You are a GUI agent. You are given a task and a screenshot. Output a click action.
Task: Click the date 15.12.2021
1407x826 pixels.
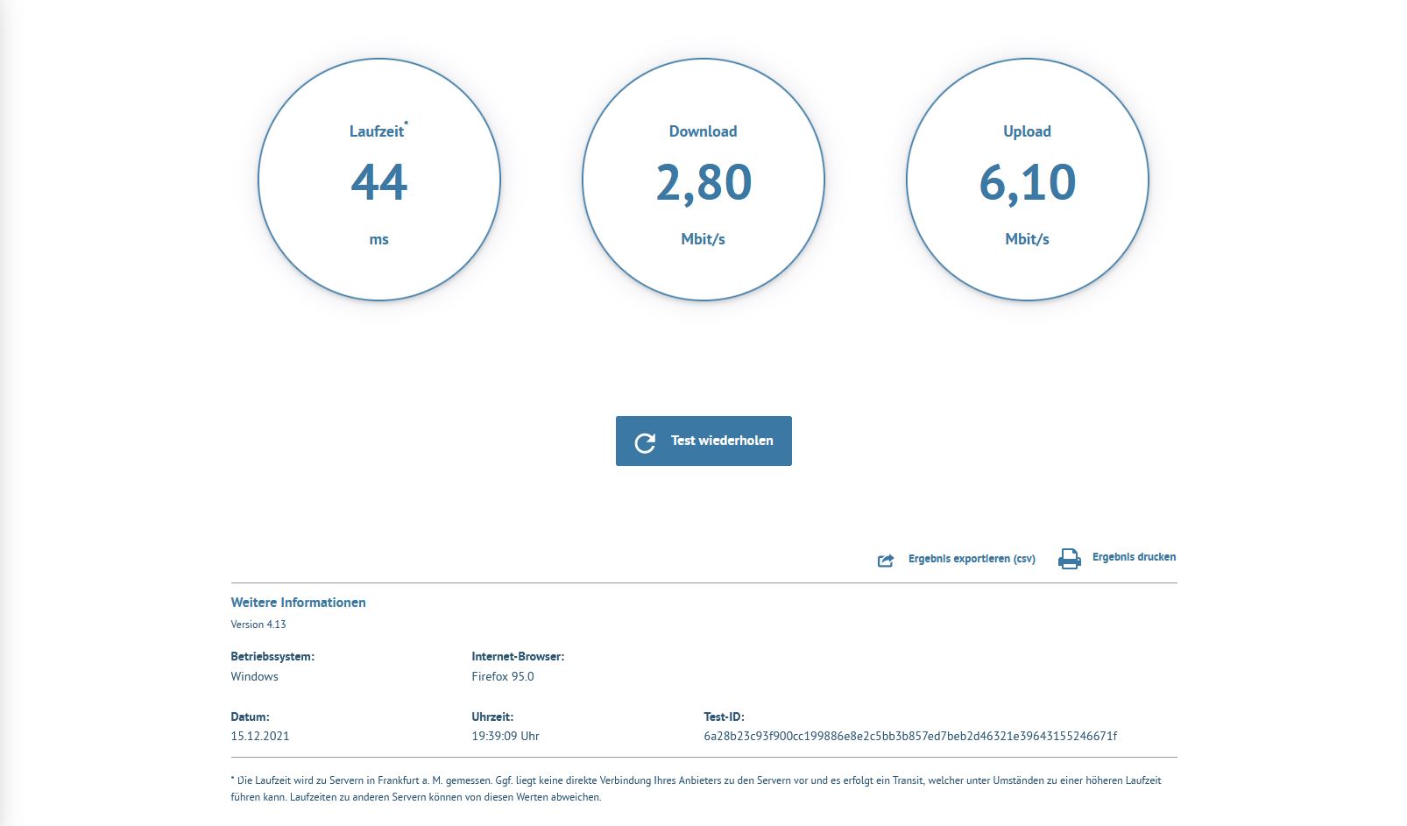coord(259,736)
